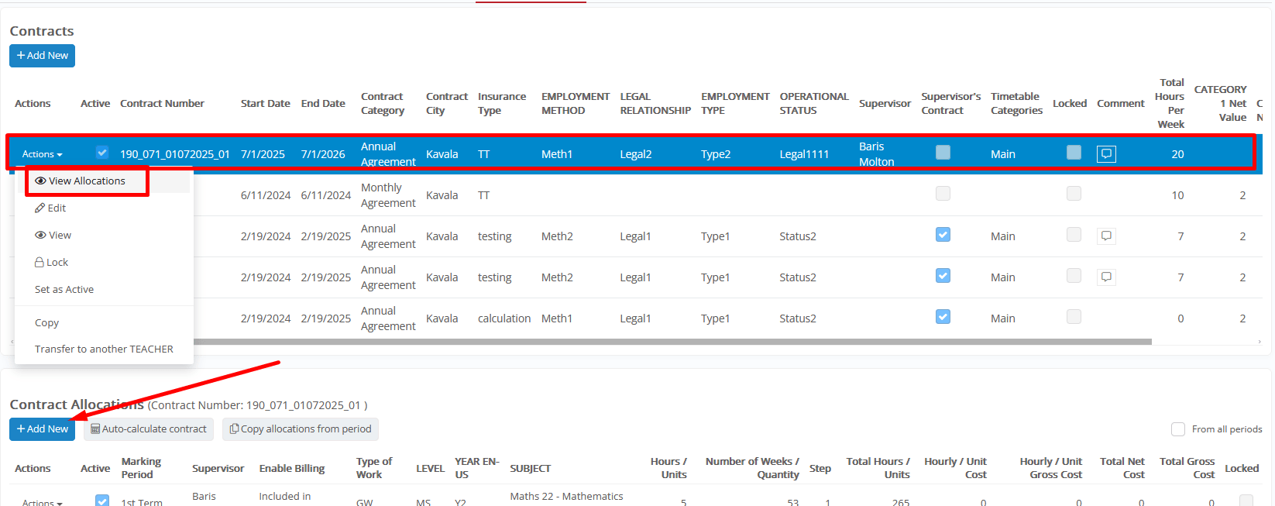Click Add New under Contracts heading

pyautogui.click(x=42, y=56)
